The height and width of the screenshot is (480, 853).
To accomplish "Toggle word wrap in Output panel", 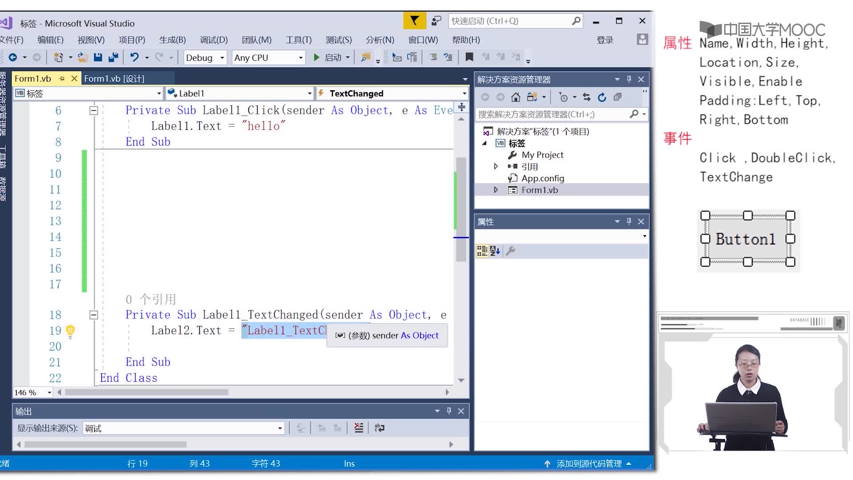I will click(x=379, y=428).
